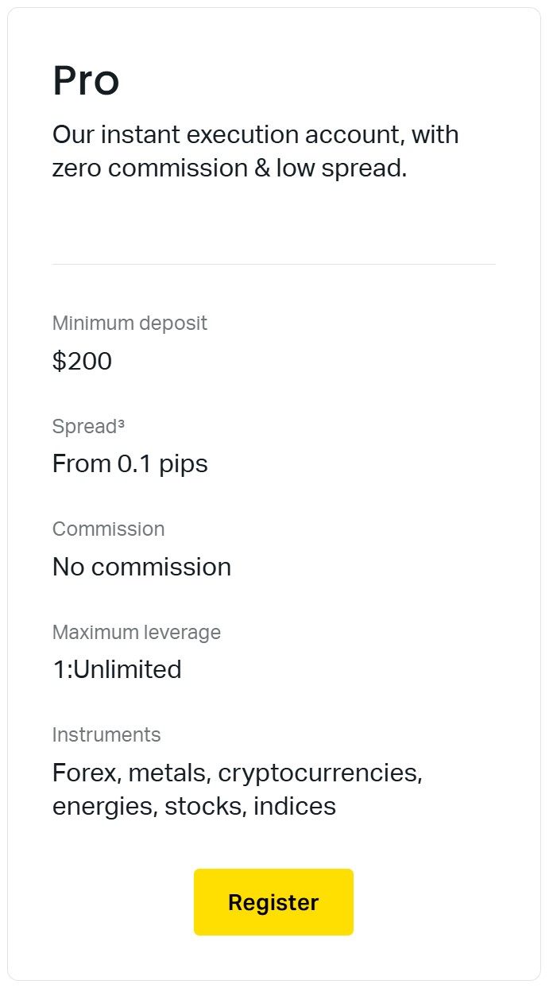This screenshot has width=553, height=988.
Task: Click the From 0.1 pips value
Action: (x=130, y=463)
